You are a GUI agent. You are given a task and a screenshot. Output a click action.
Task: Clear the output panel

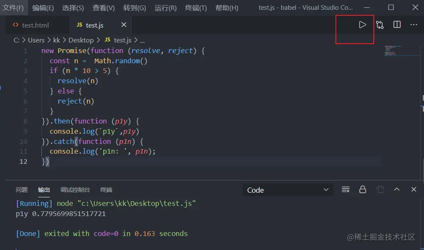click(x=346, y=189)
